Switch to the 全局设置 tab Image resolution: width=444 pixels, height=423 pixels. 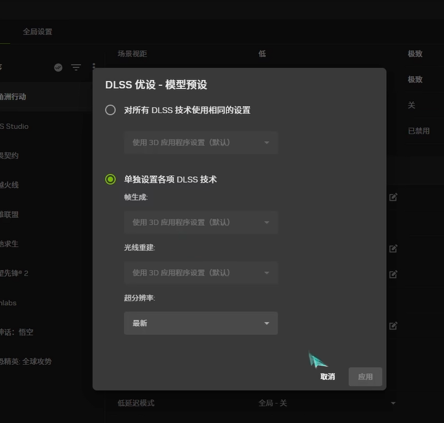coord(38,31)
